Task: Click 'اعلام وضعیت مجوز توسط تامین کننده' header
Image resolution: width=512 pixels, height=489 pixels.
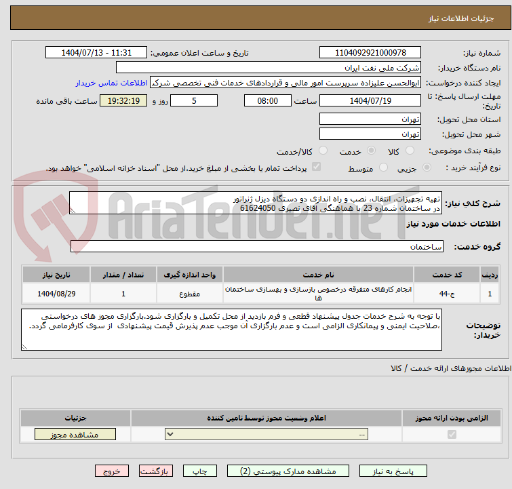Action: point(267,418)
